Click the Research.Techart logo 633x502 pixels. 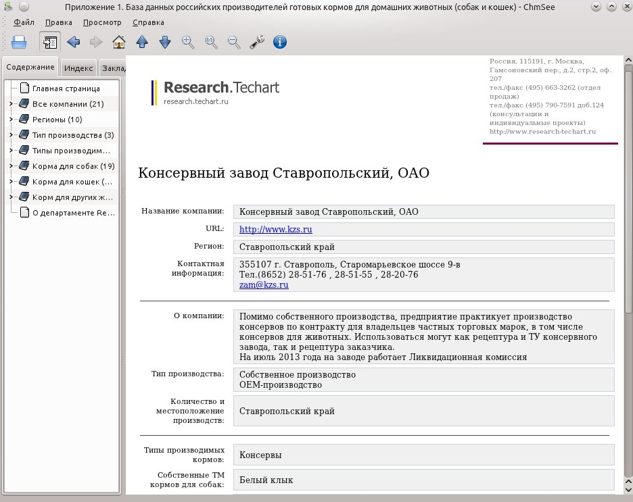coord(216,93)
